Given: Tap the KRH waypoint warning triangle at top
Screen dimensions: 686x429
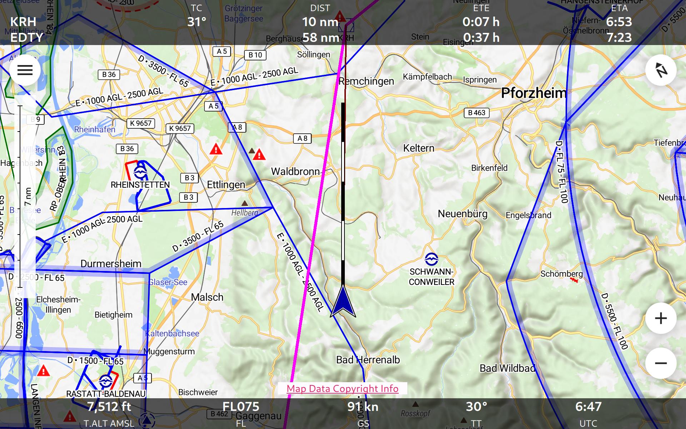Looking at the screenshot, I should 340,16.
